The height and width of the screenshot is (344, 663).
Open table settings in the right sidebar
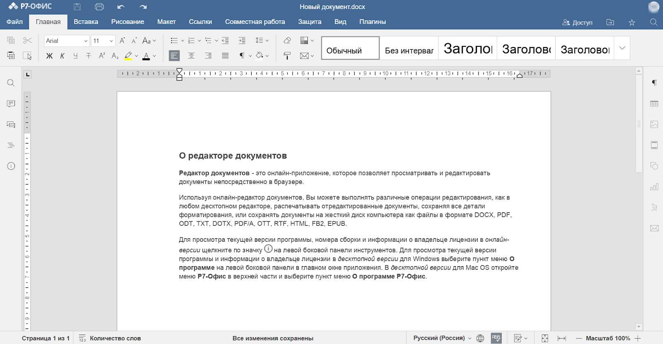pyautogui.click(x=654, y=104)
